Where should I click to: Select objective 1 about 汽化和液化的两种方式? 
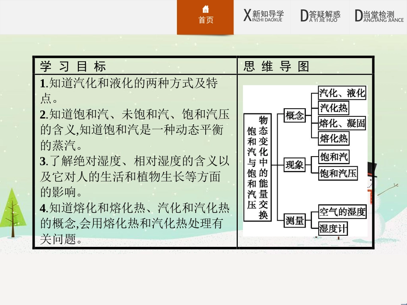pyautogui.click(x=129, y=91)
